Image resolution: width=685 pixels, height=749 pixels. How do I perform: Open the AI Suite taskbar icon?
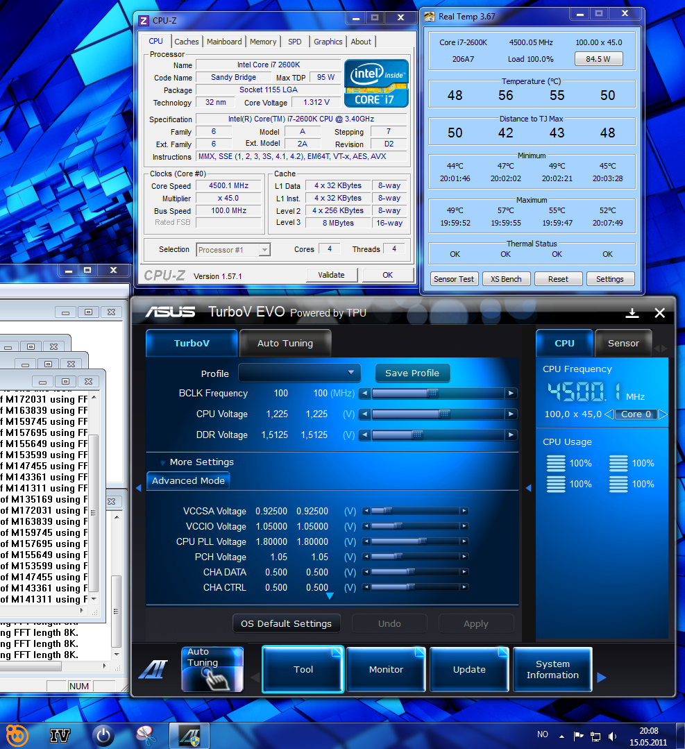pyautogui.click(x=189, y=736)
